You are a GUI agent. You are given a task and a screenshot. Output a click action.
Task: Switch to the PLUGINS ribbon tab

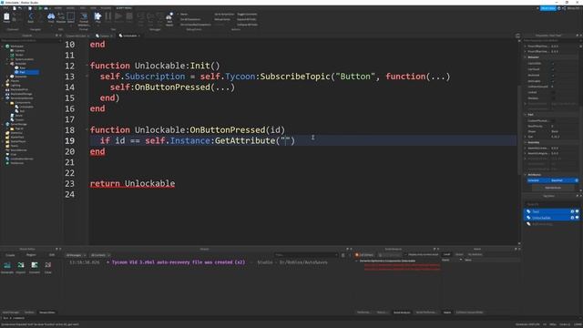(x=106, y=8)
